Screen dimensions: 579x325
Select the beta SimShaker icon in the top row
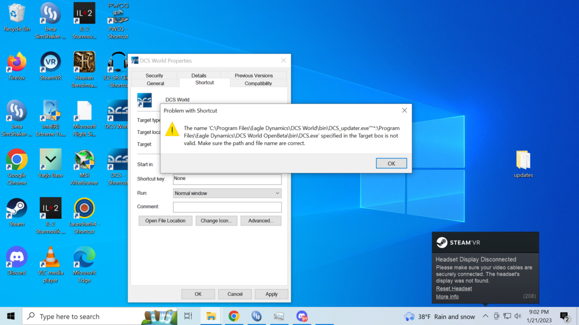pyautogui.click(x=50, y=20)
